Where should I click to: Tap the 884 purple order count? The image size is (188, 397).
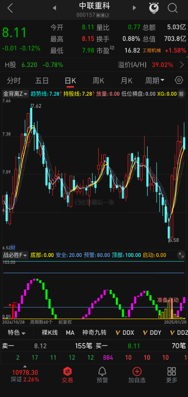[x=108, y=358]
